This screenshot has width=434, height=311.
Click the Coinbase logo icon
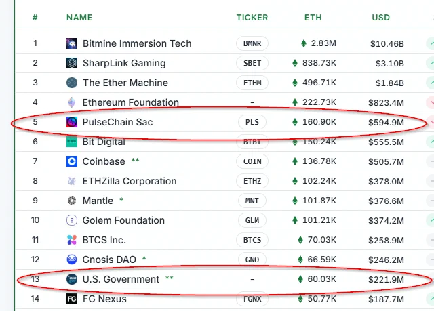(x=72, y=161)
